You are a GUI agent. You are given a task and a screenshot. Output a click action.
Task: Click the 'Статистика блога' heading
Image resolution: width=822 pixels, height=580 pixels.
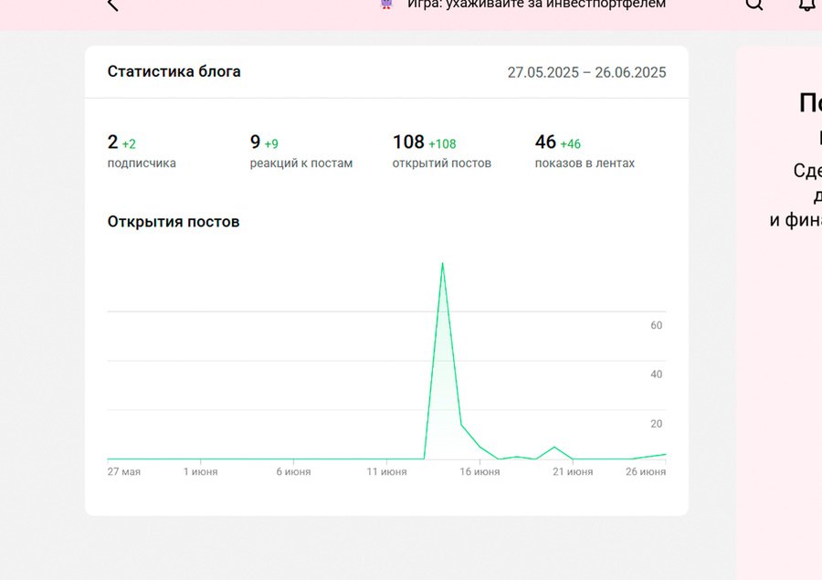click(174, 71)
